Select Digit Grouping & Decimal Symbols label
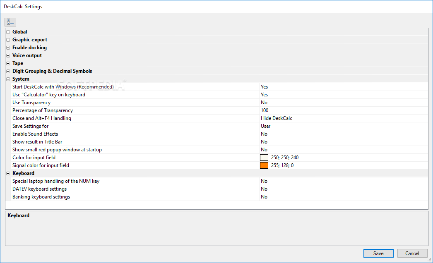Screen dimensions: 433x263 click(x=52, y=71)
